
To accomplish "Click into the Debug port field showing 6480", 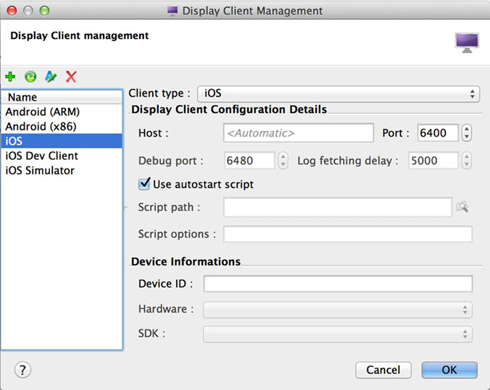I will click(x=249, y=161).
